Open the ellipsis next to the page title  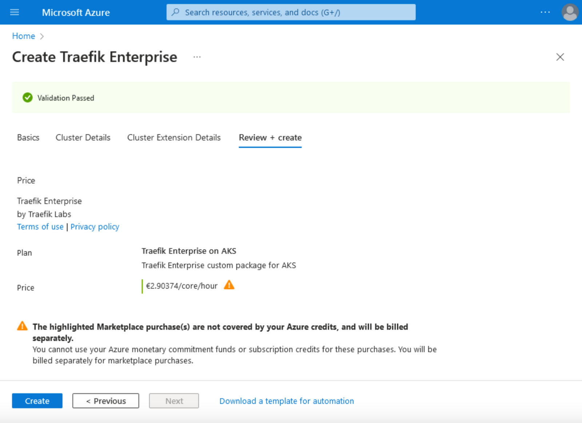click(x=197, y=57)
